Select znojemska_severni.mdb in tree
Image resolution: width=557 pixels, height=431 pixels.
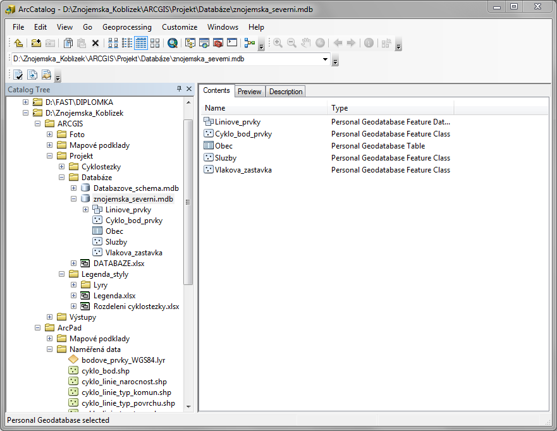[133, 199]
